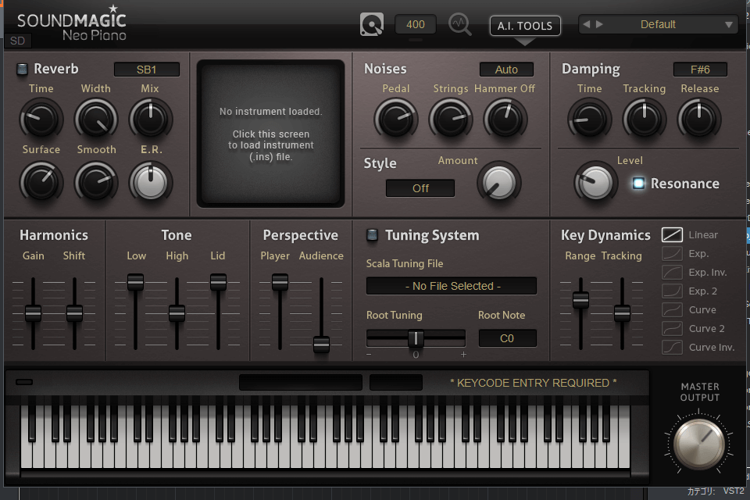Click the narrow black display above keyboard
This screenshot has height=500, width=750.
396,382
